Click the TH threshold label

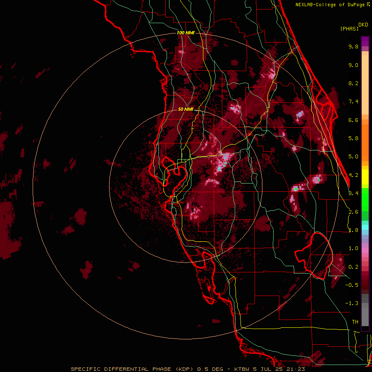[x=355, y=322]
